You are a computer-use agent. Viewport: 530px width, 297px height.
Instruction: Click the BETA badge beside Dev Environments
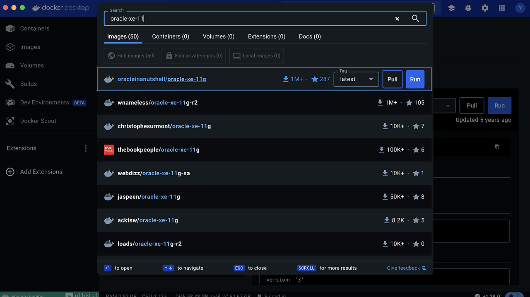79,103
